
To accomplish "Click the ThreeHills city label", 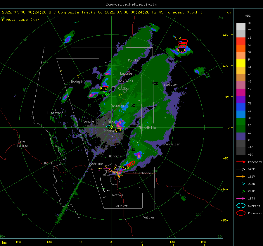I will point(147,128).
